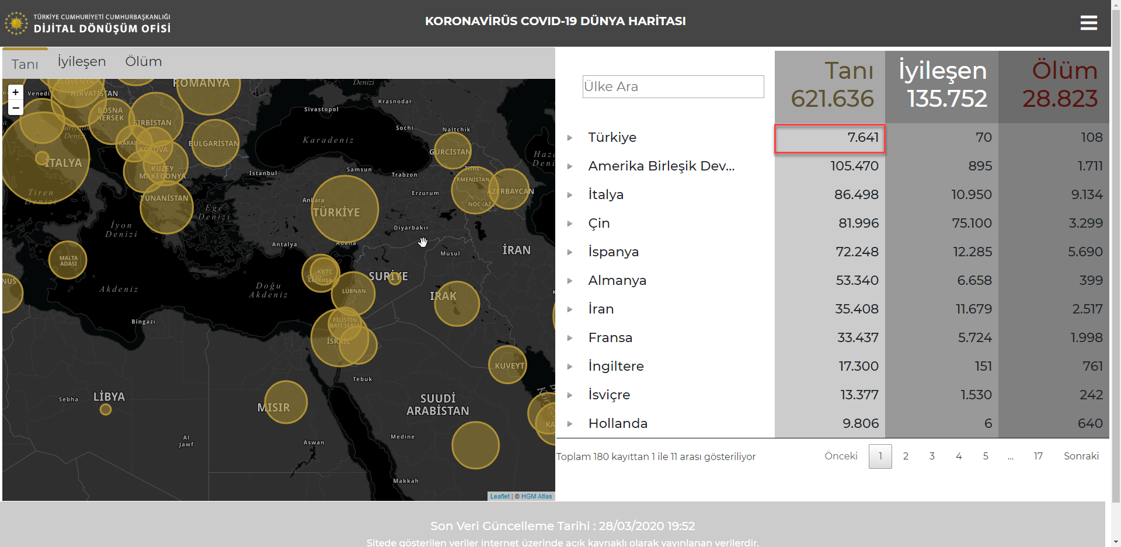Switch to the Ölüm map tab
The width and height of the screenshot is (1121, 547).
144,62
